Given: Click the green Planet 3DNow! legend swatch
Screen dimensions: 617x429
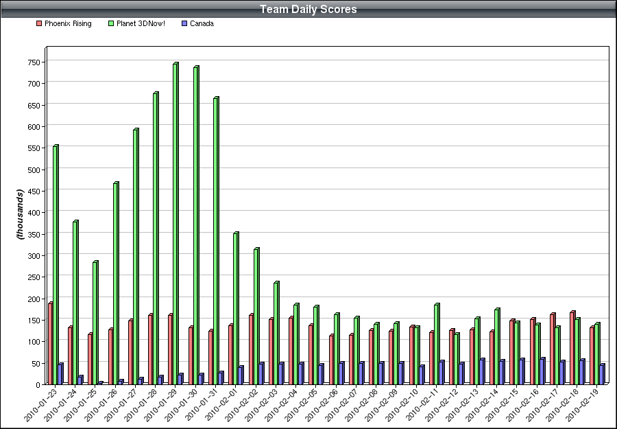Looking at the screenshot, I should pos(111,23).
